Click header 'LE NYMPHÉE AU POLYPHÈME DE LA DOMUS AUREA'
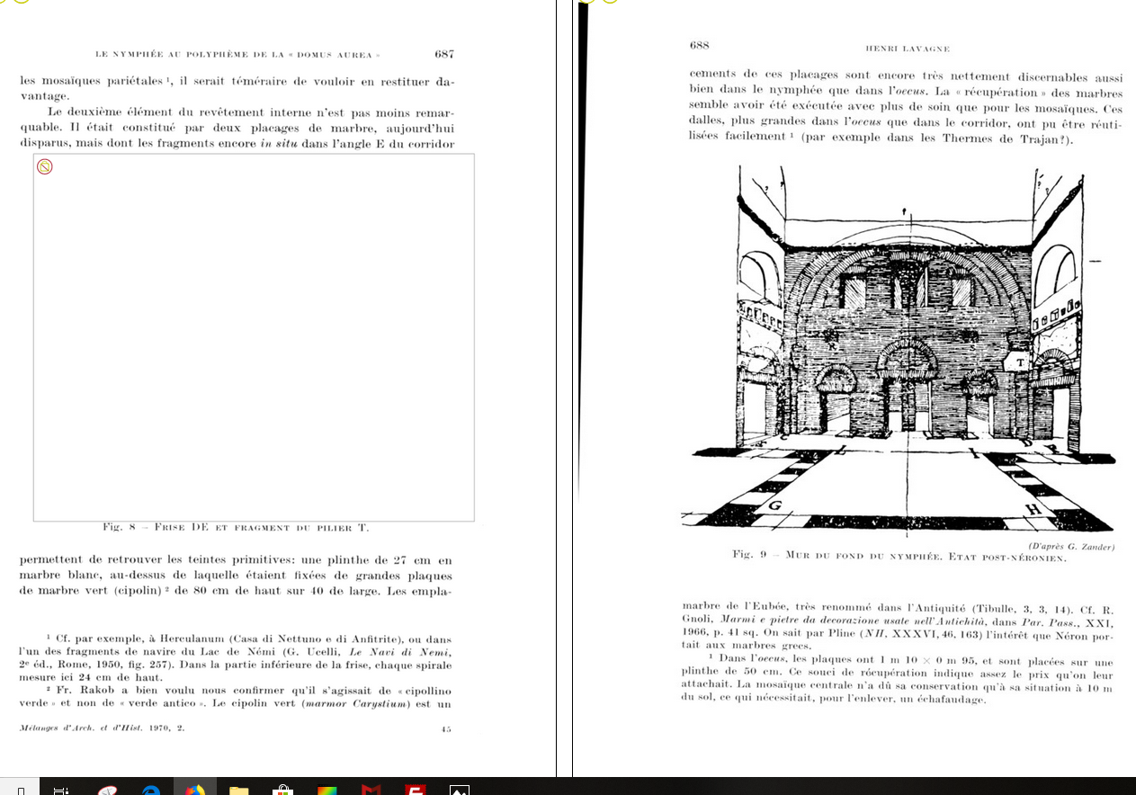 237,55
